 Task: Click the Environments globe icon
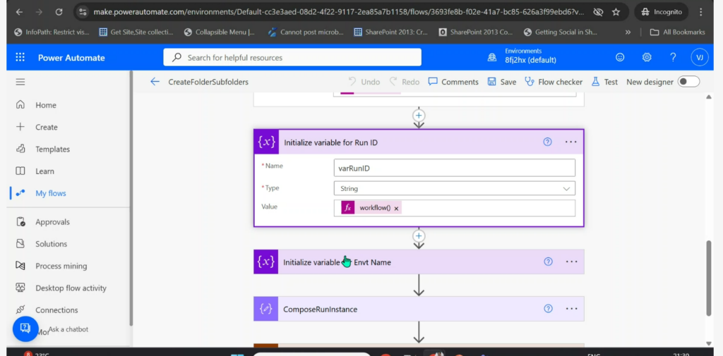click(x=493, y=57)
